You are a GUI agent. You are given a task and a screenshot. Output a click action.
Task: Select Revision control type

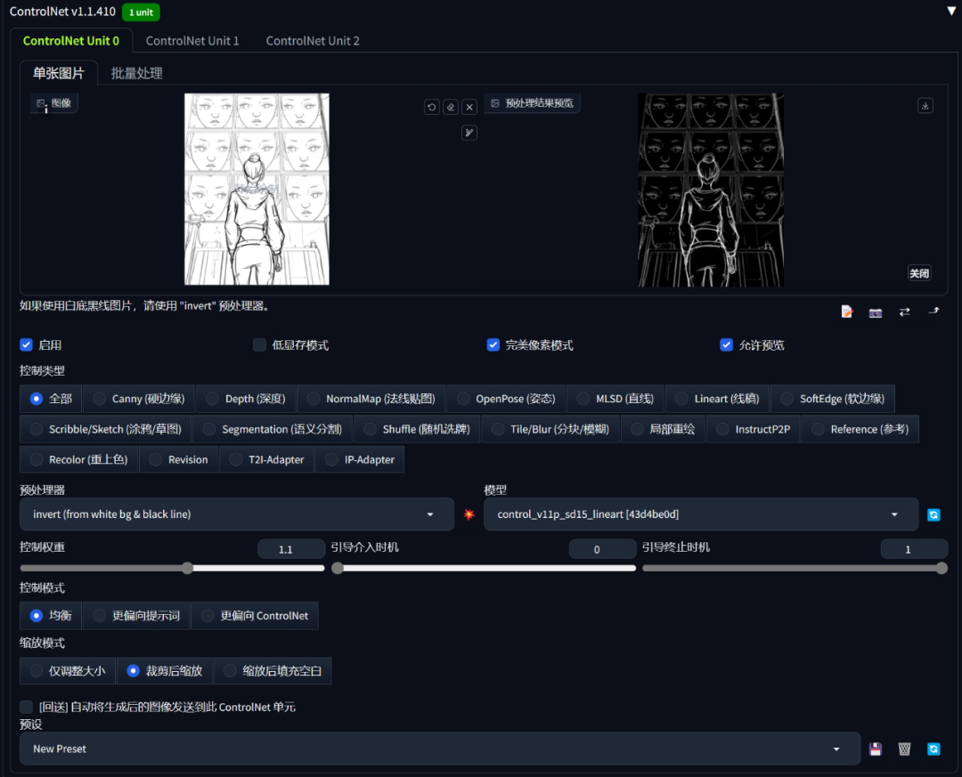coord(178,459)
